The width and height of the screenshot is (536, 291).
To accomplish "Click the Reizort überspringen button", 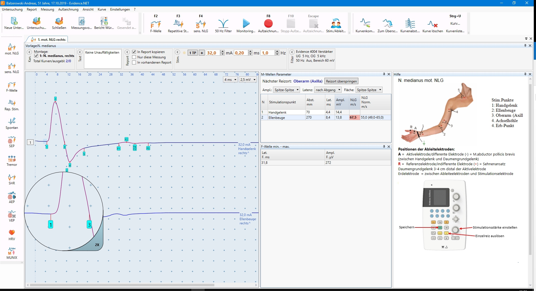I will click(x=341, y=81).
